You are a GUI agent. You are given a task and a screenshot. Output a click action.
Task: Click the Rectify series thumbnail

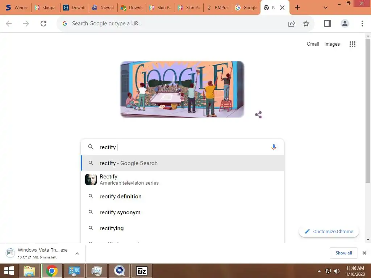pyautogui.click(x=91, y=180)
